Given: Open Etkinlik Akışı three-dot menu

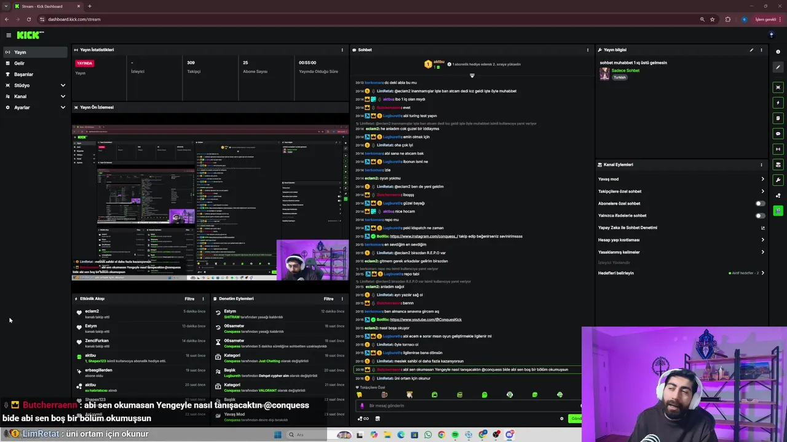Looking at the screenshot, I should (x=203, y=299).
